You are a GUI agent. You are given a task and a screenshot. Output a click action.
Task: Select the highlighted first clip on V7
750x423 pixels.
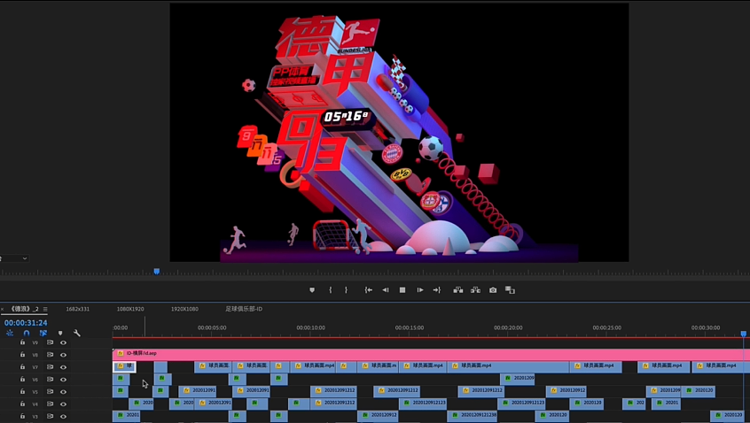tap(124, 366)
